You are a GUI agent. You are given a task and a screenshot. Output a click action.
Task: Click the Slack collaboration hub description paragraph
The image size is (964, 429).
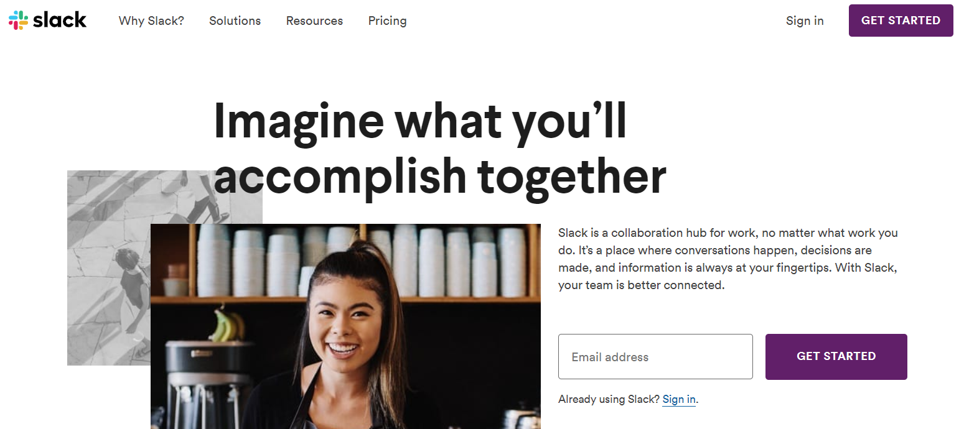[x=728, y=259]
